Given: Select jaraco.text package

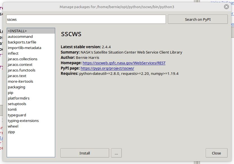Looking at the screenshot, I should coord(31,76).
